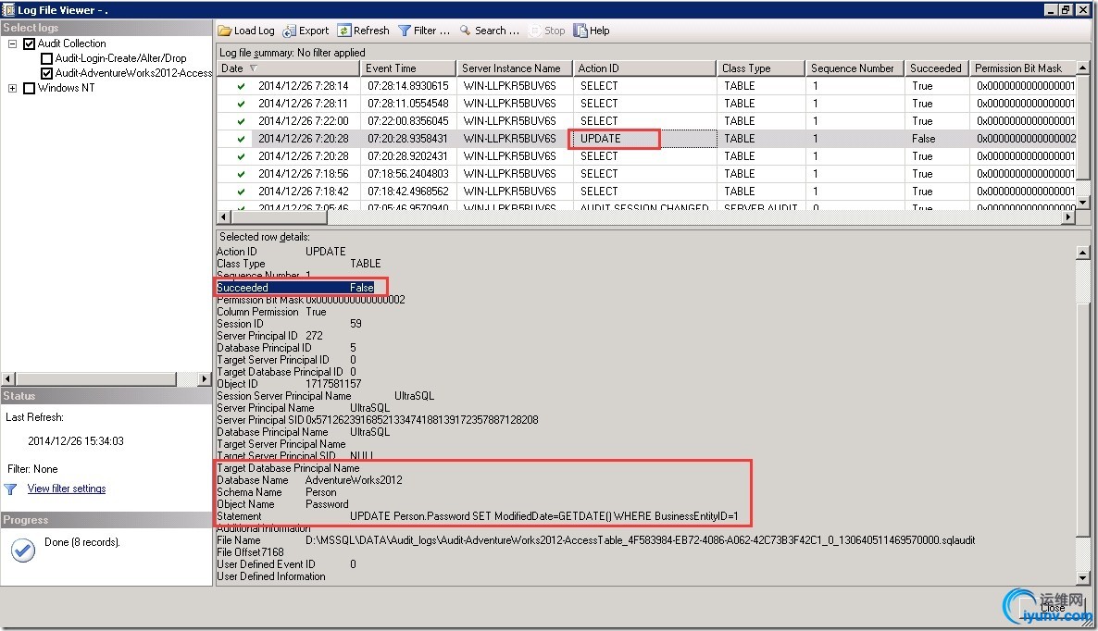Viewport: 1098px width, 631px height.
Task: Click details pane scroll down arrow
Action: point(1082,578)
